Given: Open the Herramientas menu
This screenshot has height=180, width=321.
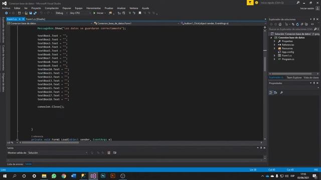Looking at the screenshot, I should tap(93, 8).
